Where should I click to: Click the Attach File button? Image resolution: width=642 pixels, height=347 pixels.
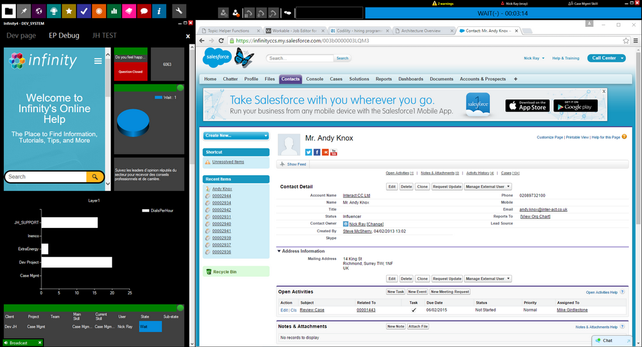coord(418,326)
